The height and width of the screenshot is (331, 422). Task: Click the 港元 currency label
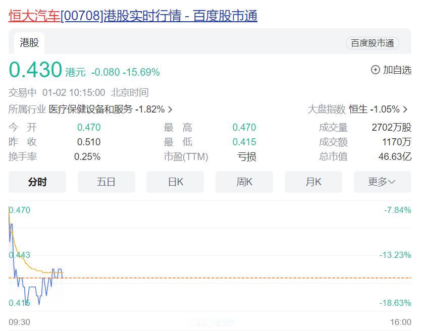[x=75, y=72]
